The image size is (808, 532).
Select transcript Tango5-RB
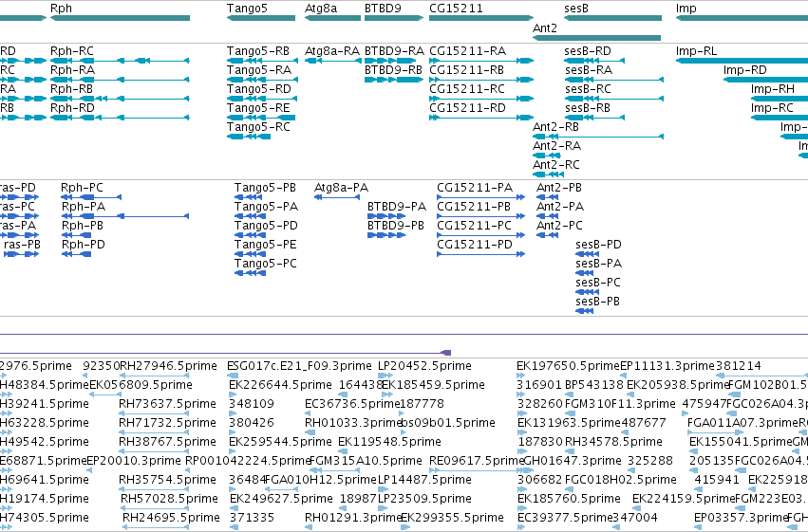pyautogui.click(x=262, y=61)
